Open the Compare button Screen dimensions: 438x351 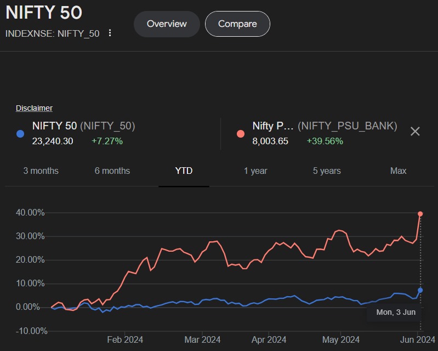tap(237, 24)
